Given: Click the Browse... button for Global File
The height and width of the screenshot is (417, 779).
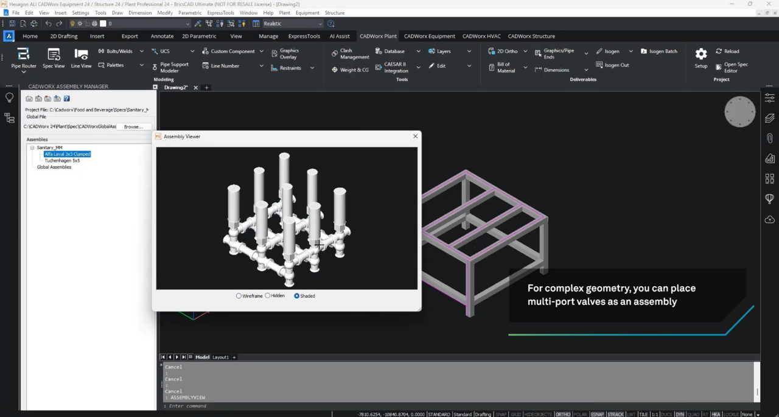Looking at the screenshot, I should click(133, 127).
